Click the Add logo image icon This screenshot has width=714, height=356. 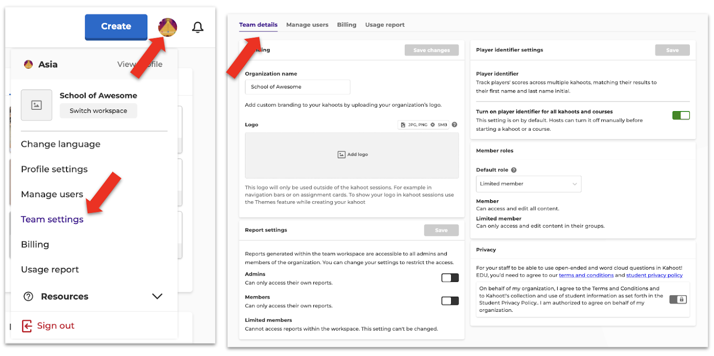coord(341,155)
